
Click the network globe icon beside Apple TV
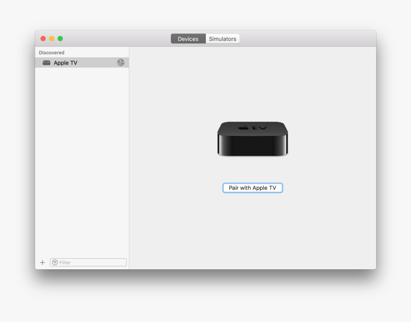pos(120,62)
